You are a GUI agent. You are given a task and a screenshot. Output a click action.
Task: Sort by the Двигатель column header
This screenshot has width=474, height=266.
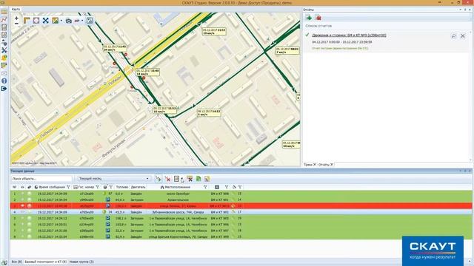(138, 187)
